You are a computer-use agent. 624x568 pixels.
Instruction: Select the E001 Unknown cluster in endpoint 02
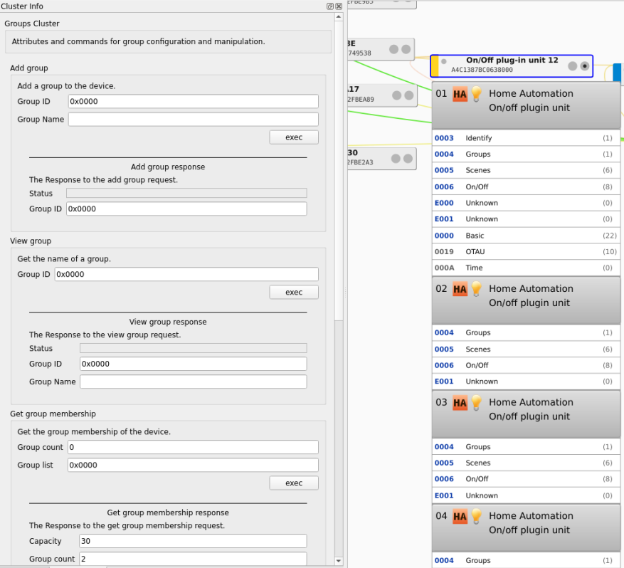coord(526,382)
